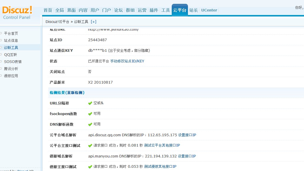Select 腾讯分析 in left sidebar
304x171 pixels.
click(11, 69)
